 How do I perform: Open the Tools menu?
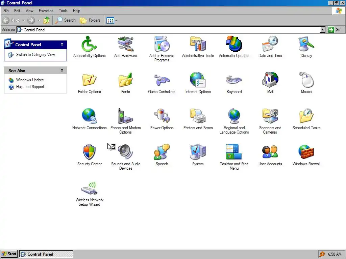point(63,11)
